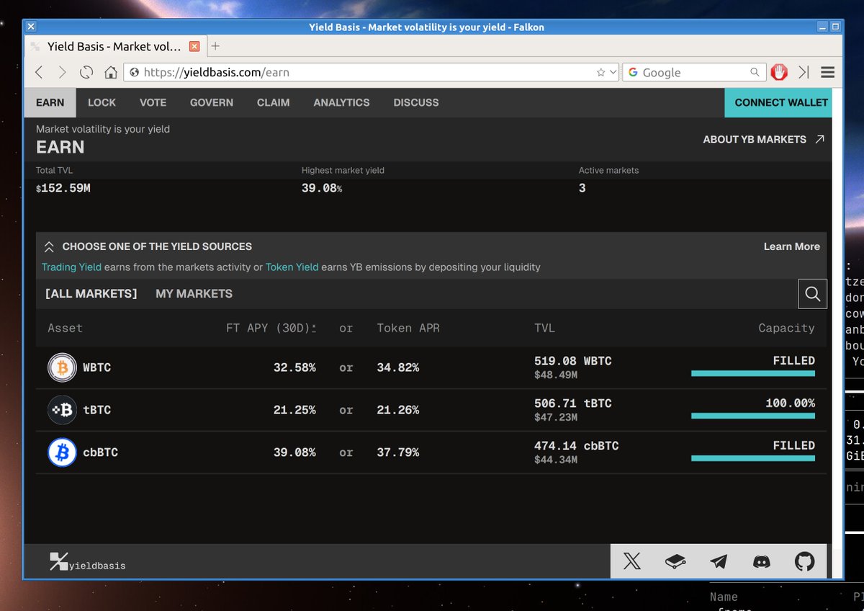864x611 pixels.
Task: Select the cbBTC asset name
Action: click(100, 452)
